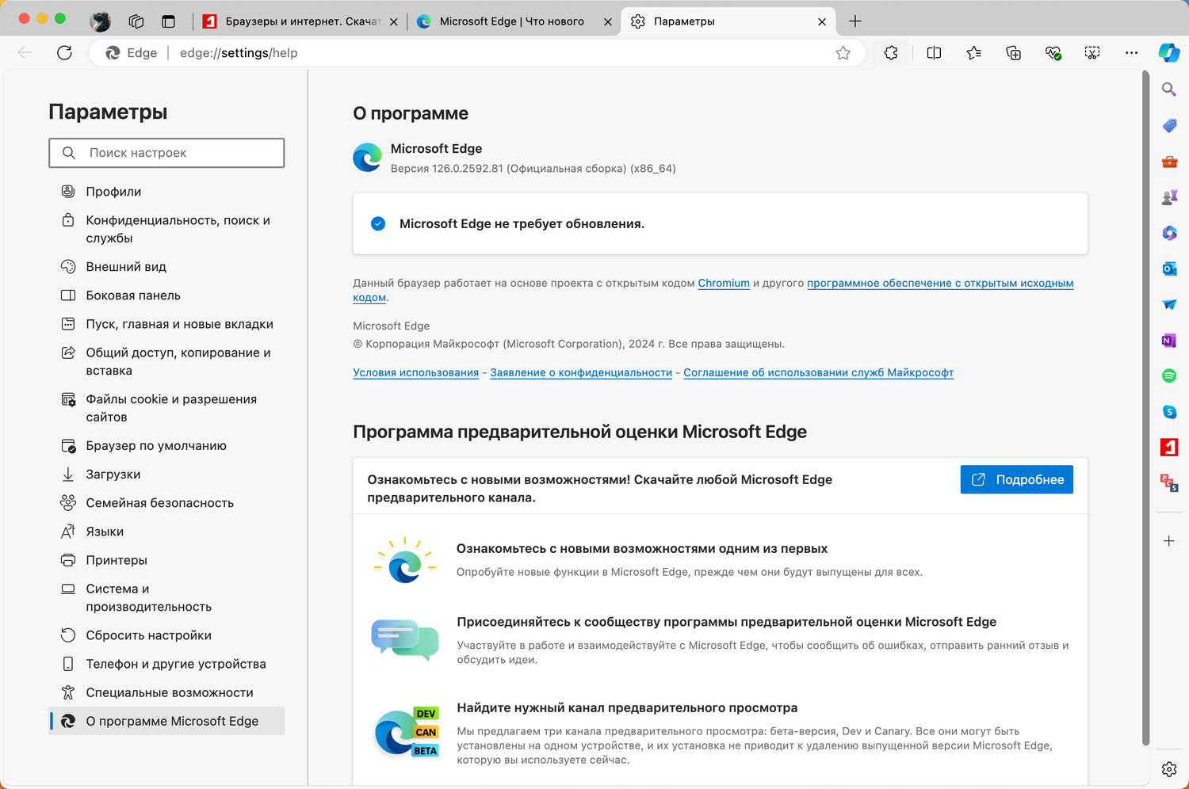Toggle split screen view icon
Viewport: 1189px width, 789px height.
pyautogui.click(x=934, y=53)
